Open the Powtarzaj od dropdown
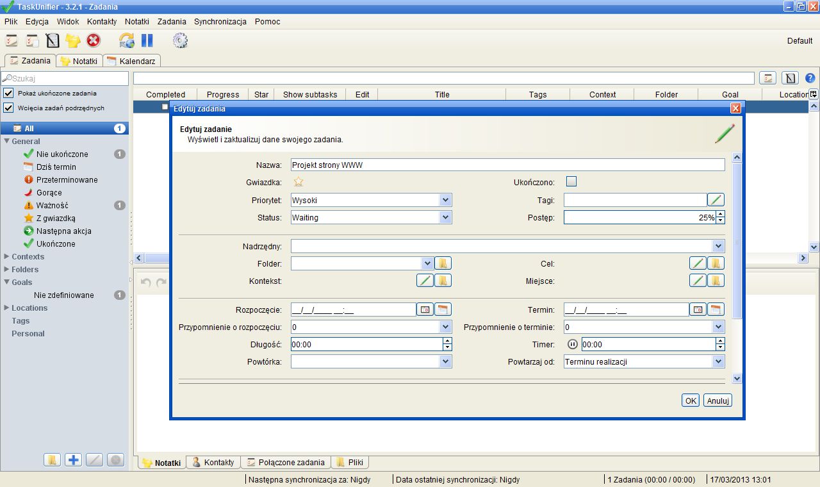This screenshot has width=820, height=487. point(719,361)
